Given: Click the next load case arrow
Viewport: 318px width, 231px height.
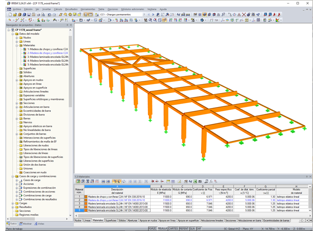Looking at the screenshot, I should [x=153, y=15].
